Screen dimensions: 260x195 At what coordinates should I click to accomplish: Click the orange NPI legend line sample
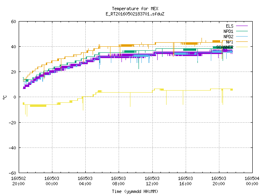click(242, 42)
